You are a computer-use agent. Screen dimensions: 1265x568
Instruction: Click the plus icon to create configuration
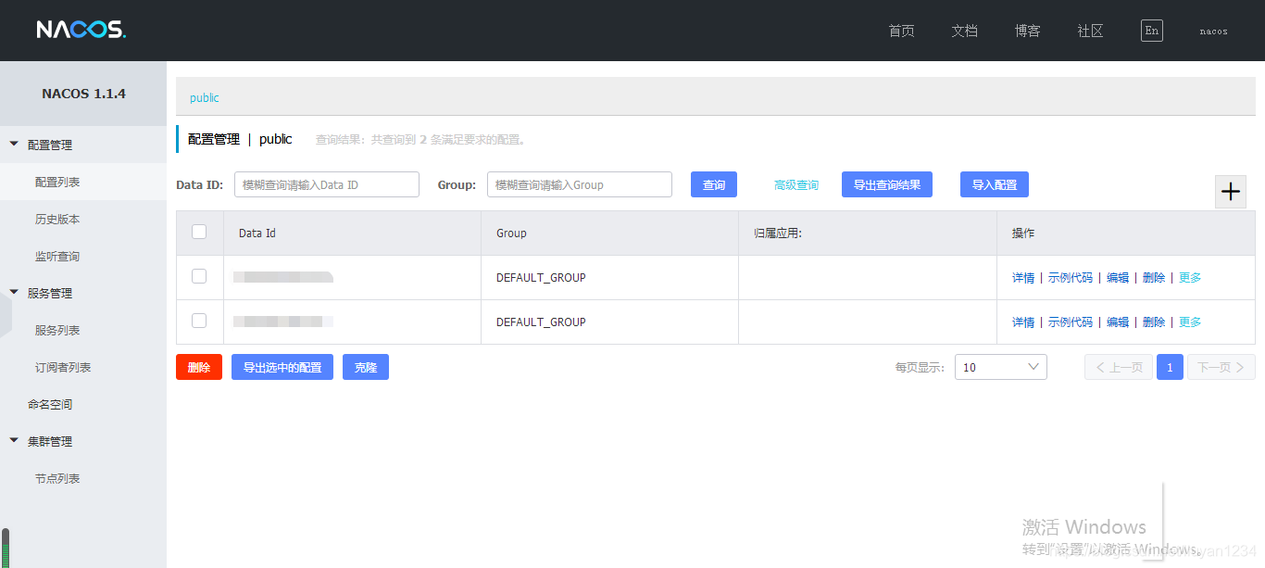(x=1231, y=192)
